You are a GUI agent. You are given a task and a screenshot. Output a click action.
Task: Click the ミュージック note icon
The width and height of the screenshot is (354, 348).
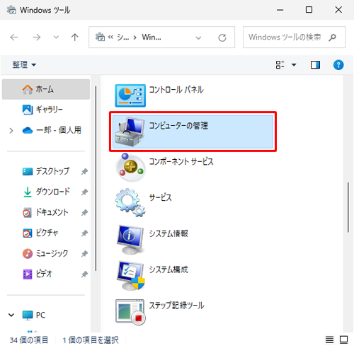[x=28, y=254]
